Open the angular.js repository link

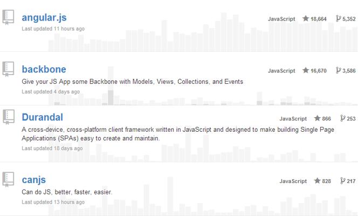(44, 18)
